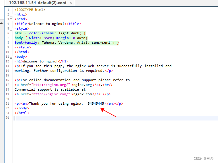Click line number 1 in the gutter
This screenshot has height=163, width=218.
(8, 10)
